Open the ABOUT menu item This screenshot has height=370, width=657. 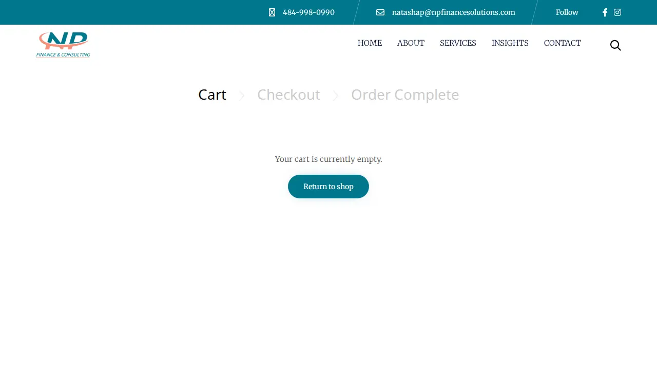pos(411,43)
